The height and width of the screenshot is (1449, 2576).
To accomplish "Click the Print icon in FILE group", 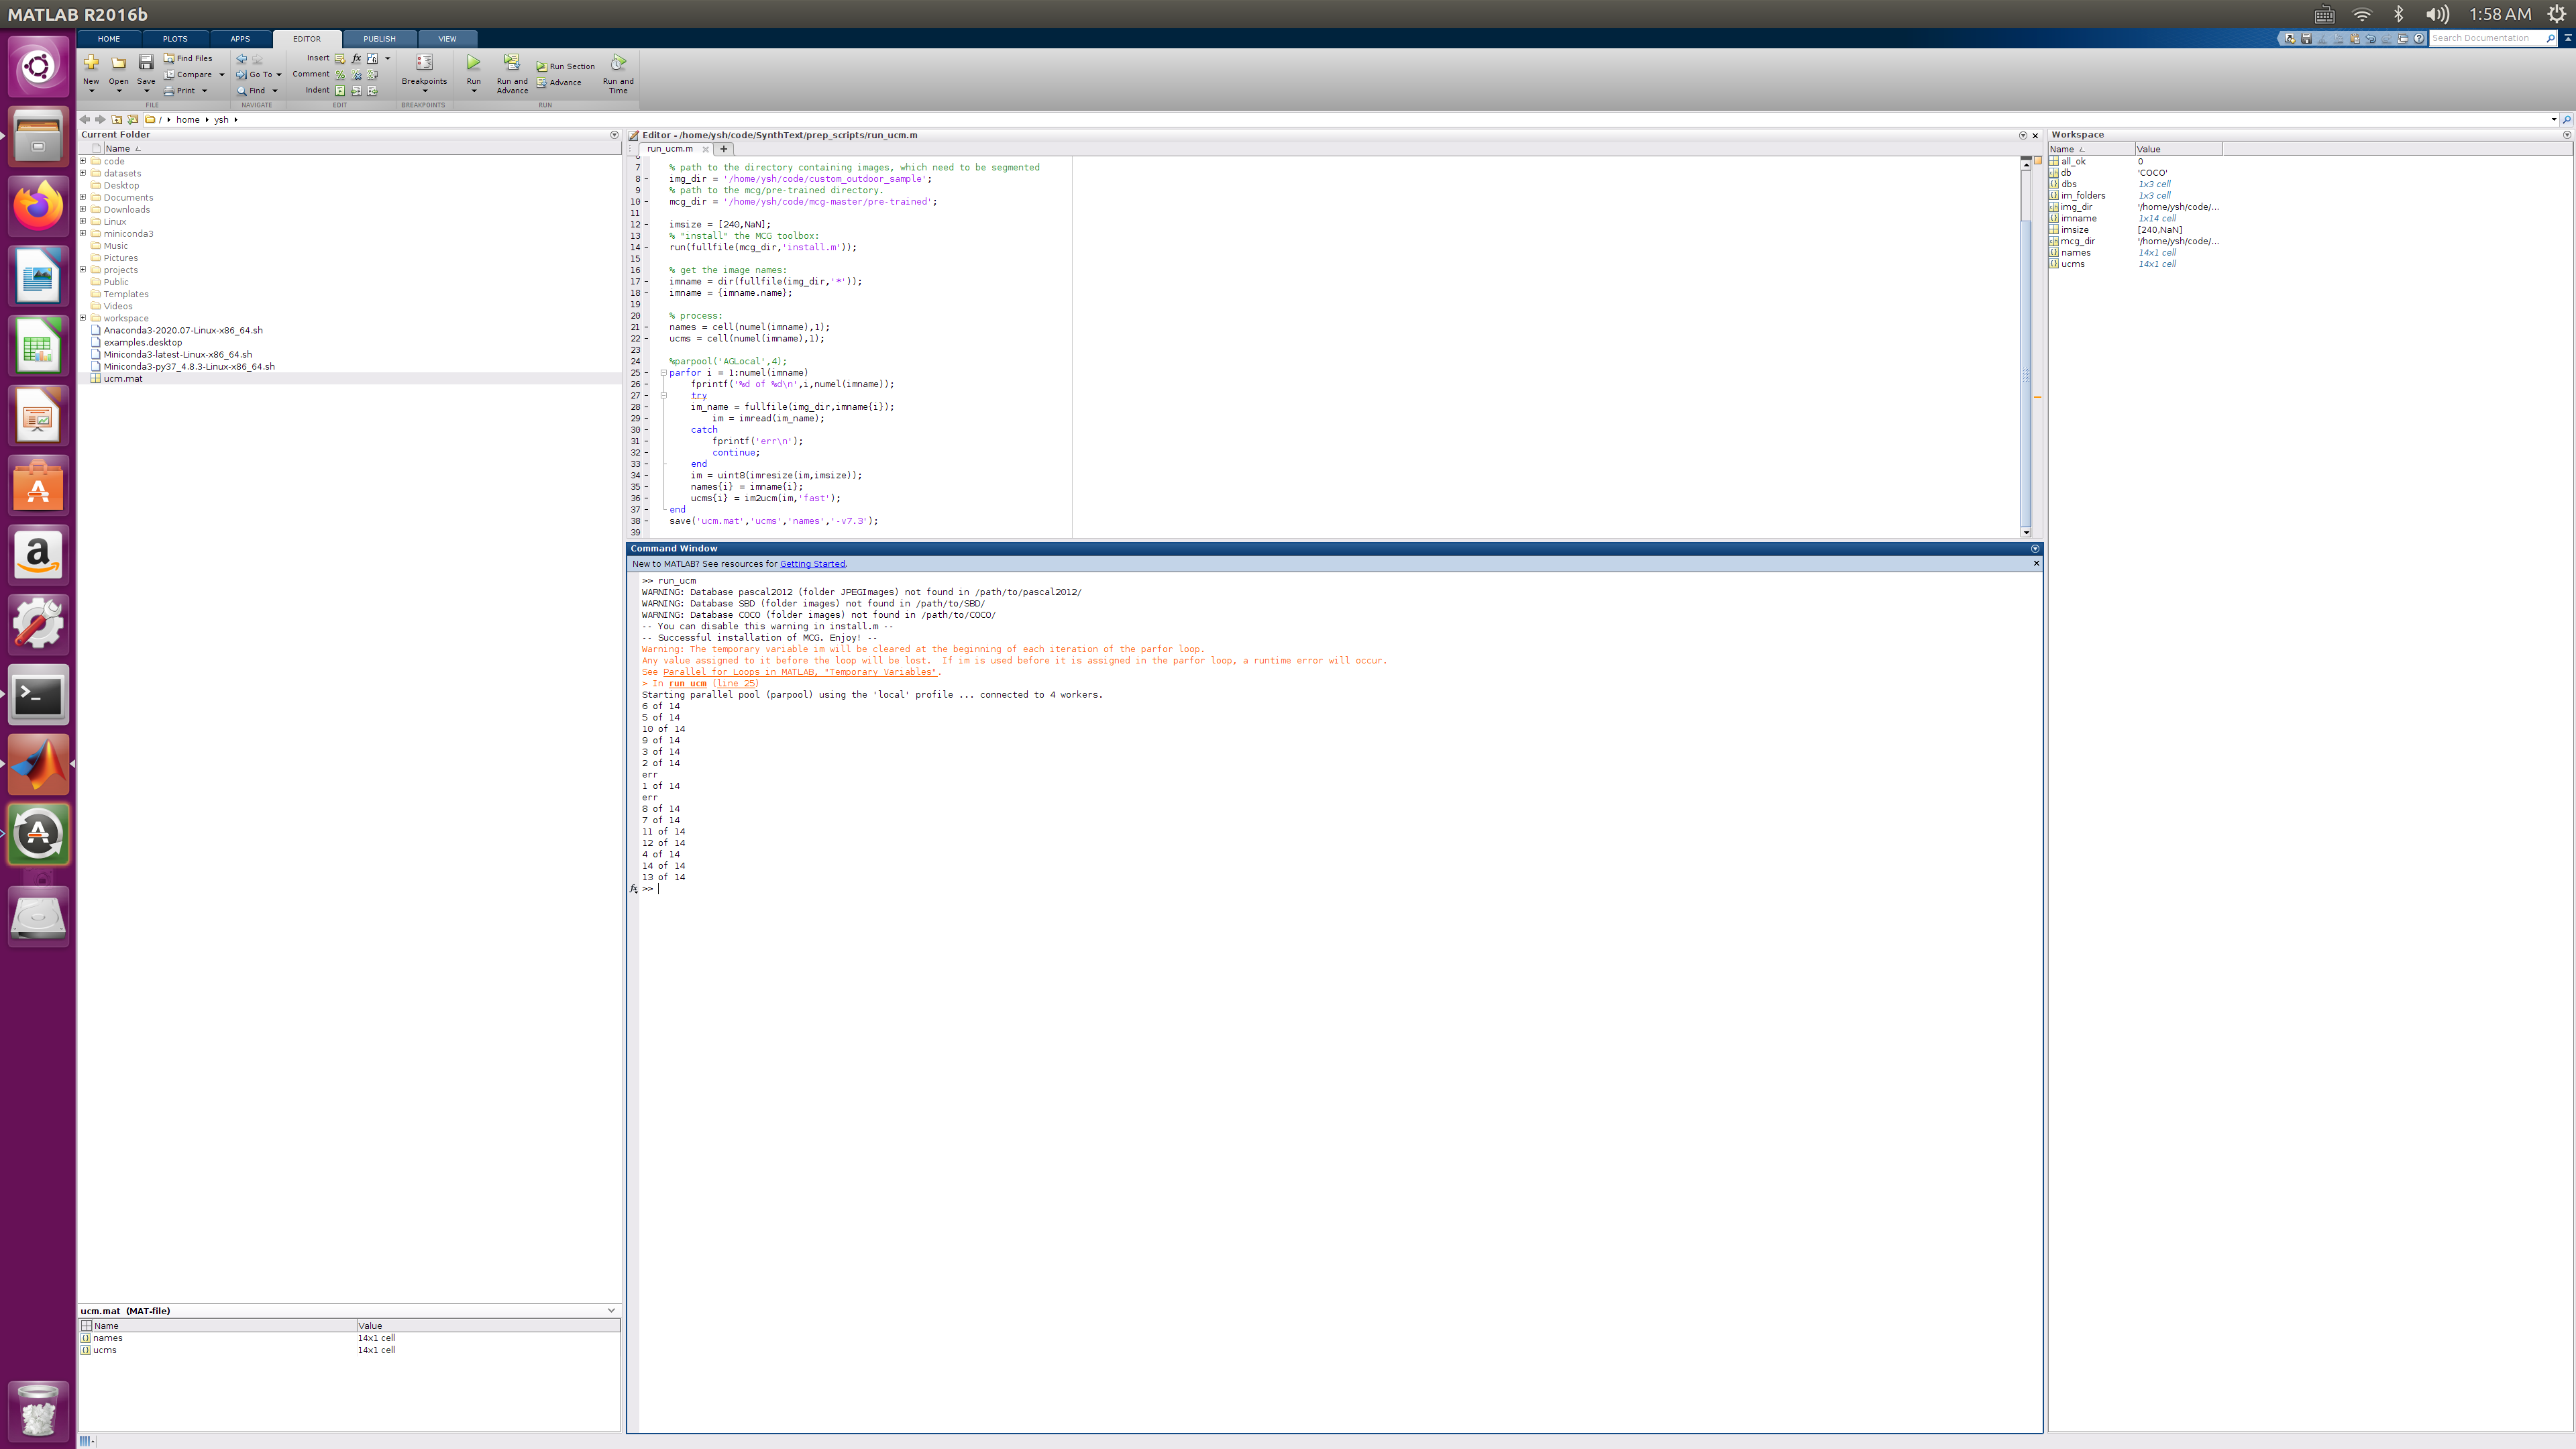I will (169, 91).
